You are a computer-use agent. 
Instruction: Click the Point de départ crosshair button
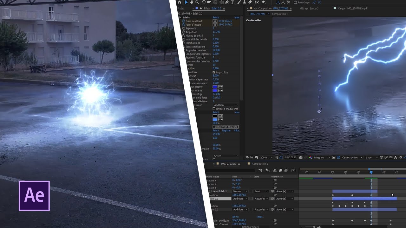coord(215,21)
